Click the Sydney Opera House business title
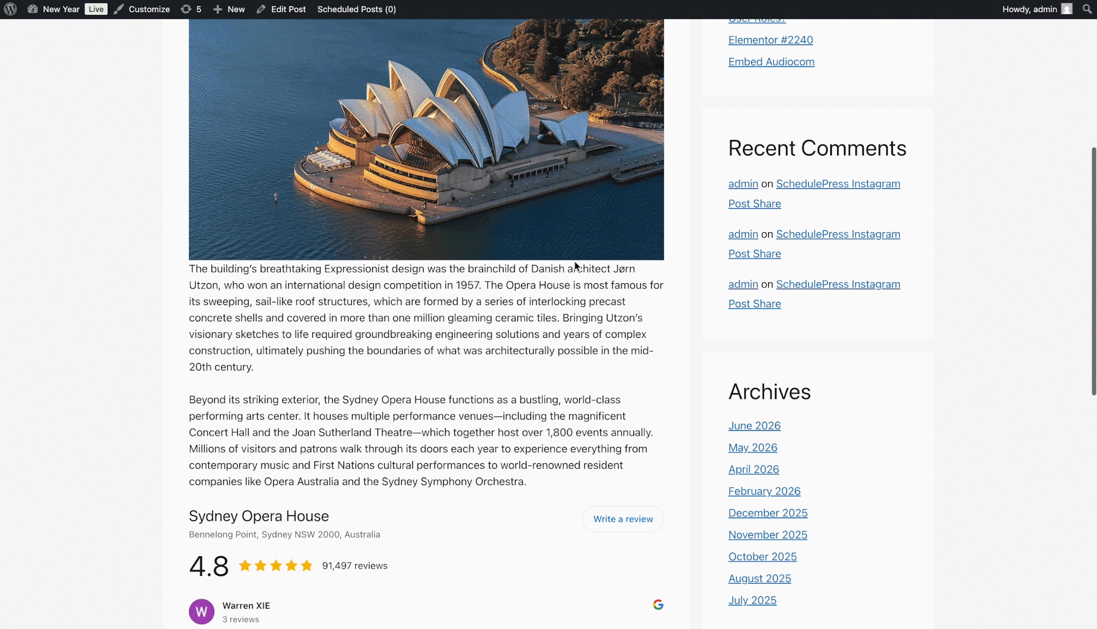The image size is (1097, 629). tap(259, 516)
